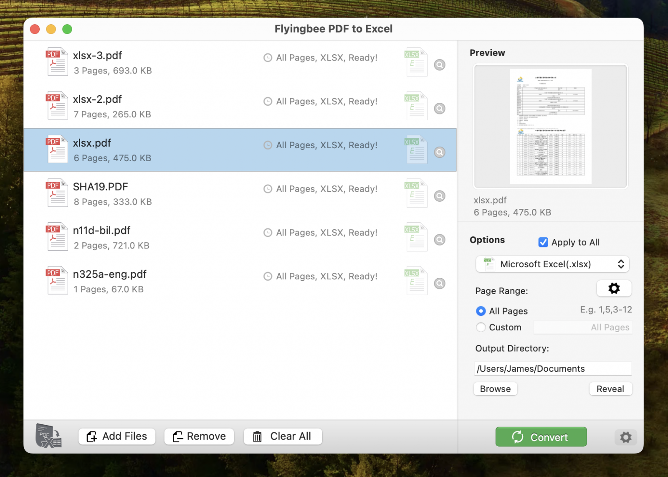Click the XLSX output icon for n11d-bil.pdf

pyautogui.click(x=416, y=237)
